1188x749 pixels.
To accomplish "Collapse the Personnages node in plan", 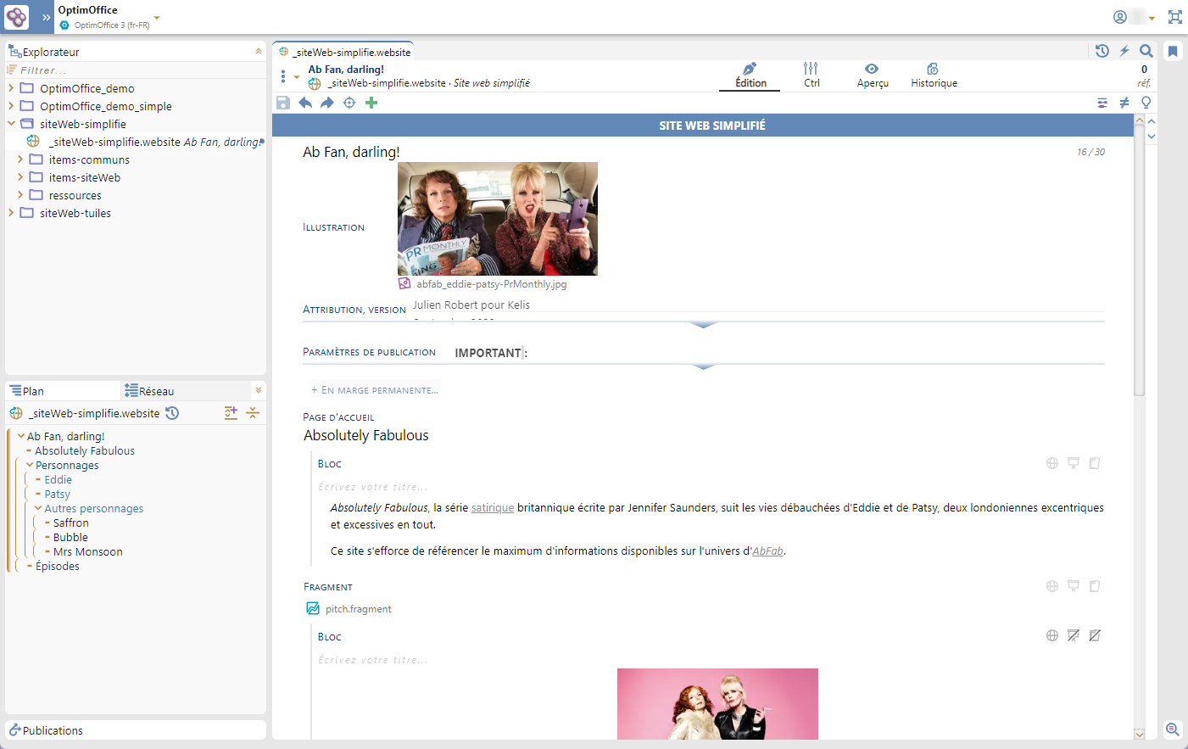I will pyautogui.click(x=30, y=465).
